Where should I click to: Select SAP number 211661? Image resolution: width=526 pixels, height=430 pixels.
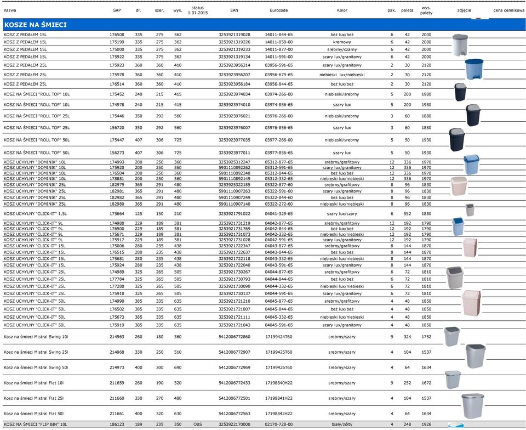[x=117, y=414]
